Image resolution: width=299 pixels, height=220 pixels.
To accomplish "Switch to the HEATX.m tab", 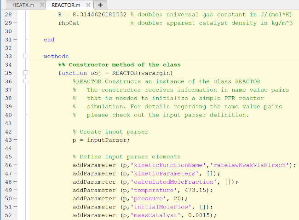I will [23, 5].
